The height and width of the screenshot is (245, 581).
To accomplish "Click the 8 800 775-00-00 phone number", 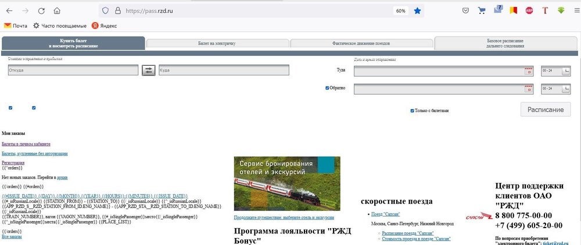I will (x=523, y=216).
